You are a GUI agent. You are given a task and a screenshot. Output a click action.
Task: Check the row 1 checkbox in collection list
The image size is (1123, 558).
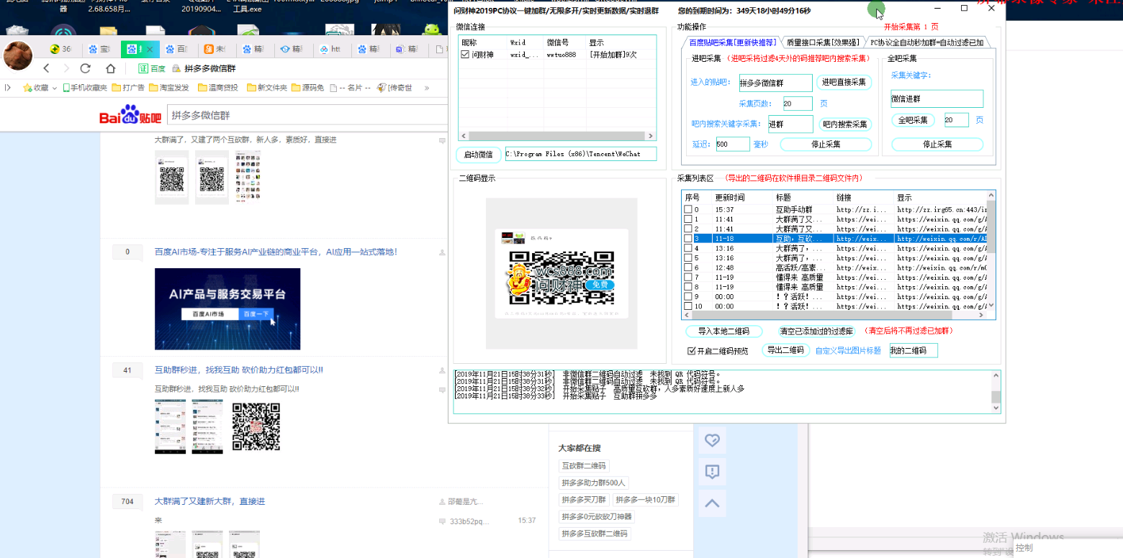[688, 219]
